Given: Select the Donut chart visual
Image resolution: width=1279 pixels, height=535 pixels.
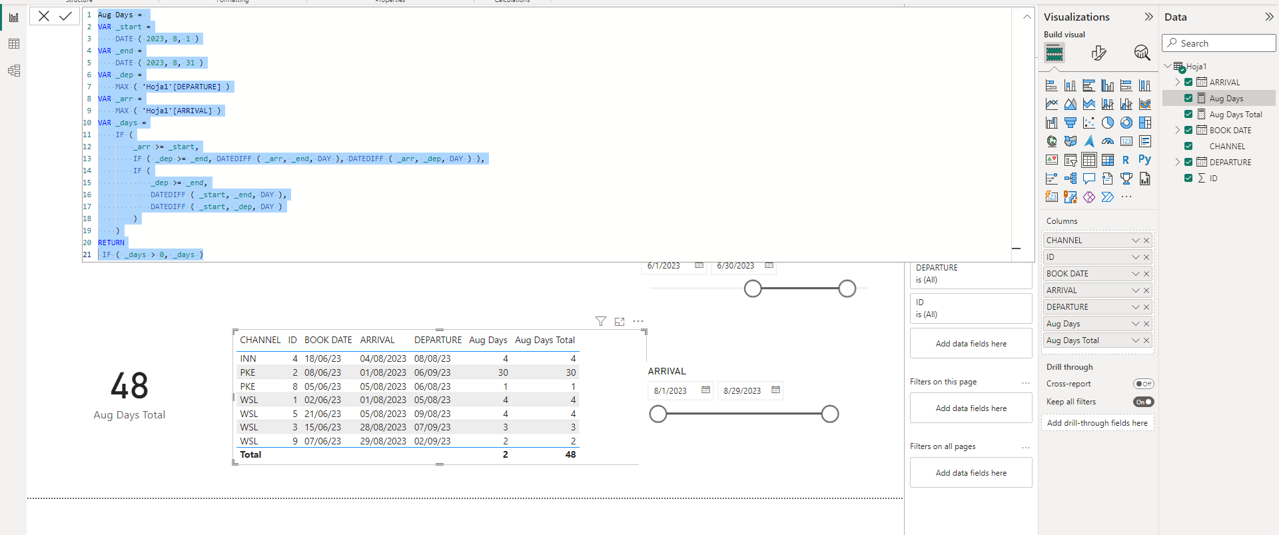Looking at the screenshot, I should pyautogui.click(x=1126, y=123).
